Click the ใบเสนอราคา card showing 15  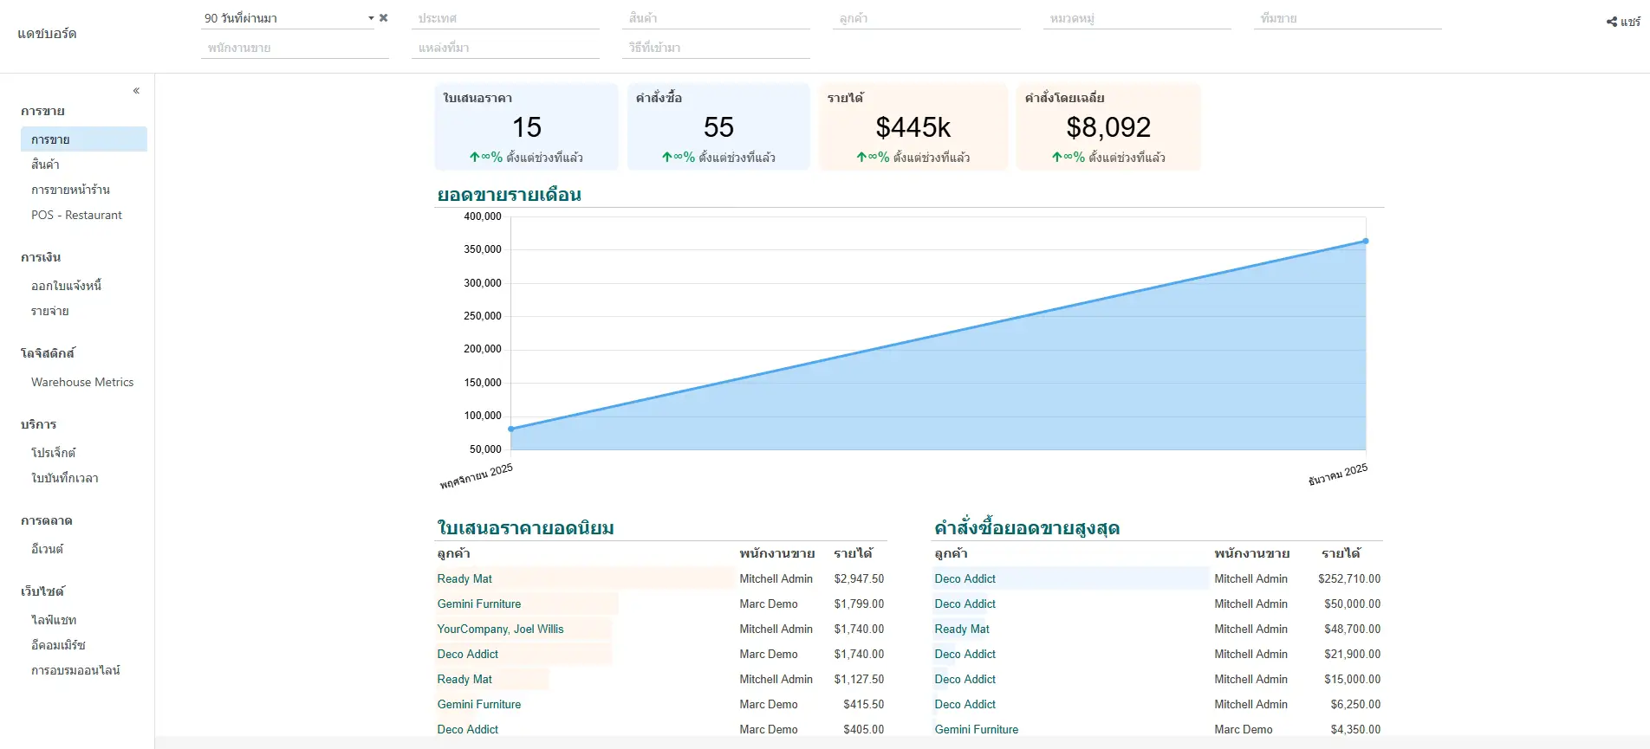tap(526, 127)
